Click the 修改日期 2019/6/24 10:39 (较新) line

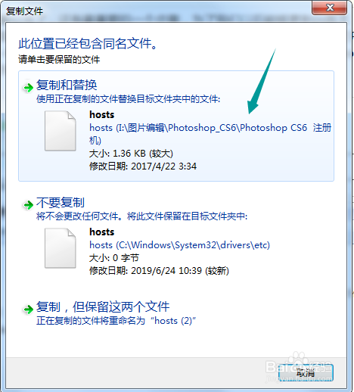[x=159, y=271]
